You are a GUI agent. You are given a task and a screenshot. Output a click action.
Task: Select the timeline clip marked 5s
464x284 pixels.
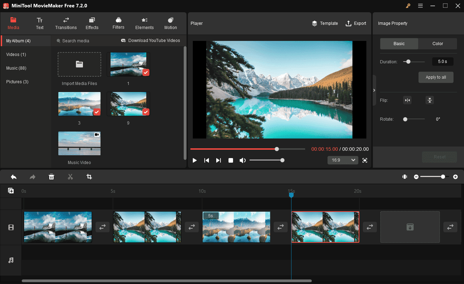[x=236, y=227]
